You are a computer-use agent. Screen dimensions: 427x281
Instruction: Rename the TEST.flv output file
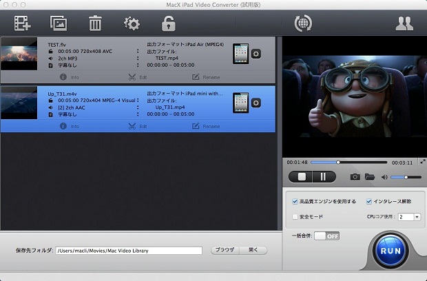(x=206, y=77)
